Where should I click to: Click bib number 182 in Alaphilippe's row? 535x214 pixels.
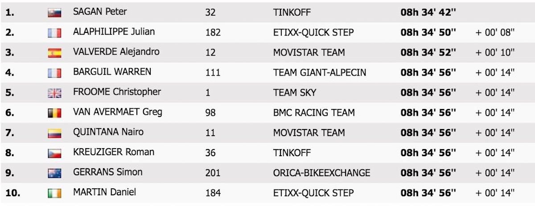pyautogui.click(x=213, y=32)
